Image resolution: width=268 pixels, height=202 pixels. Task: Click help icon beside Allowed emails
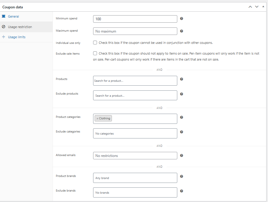coord(181,155)
